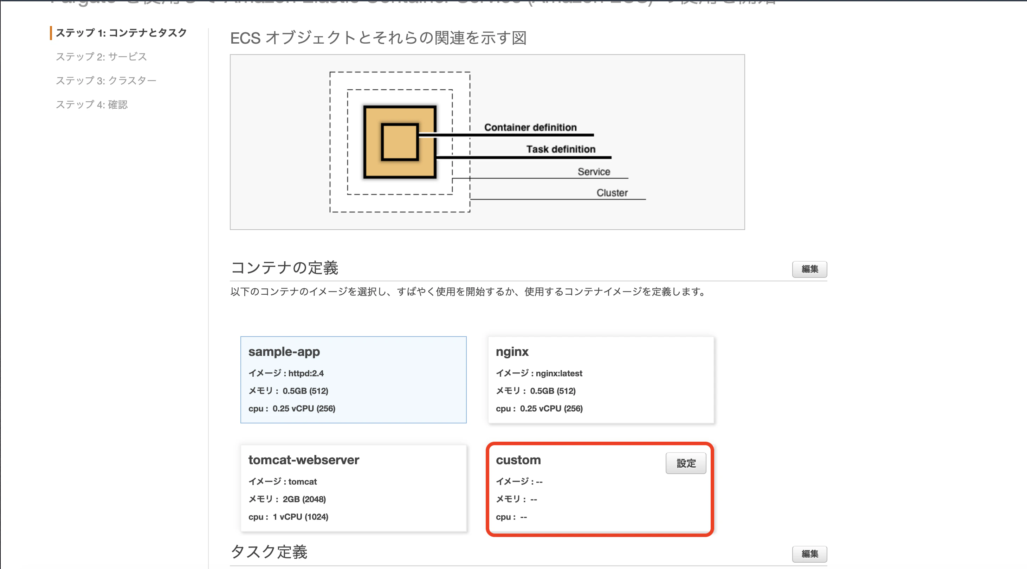Click the ECS objects diagram image
Image resolution: width=1027 pixels, height=569 pixels.
coord(487,142)
